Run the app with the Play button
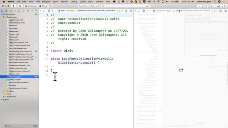Image resolution: width=228 pixels, height=128 pixels. (14, 6)
